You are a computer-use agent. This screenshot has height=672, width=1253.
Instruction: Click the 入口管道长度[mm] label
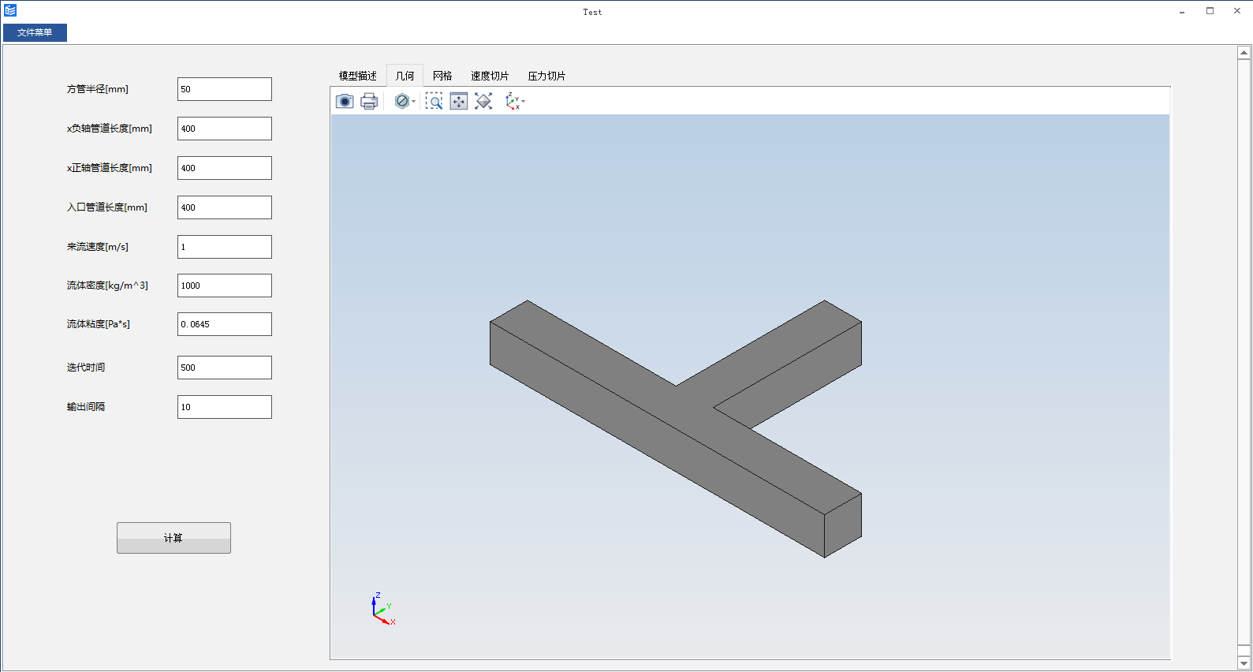[107, 207]
